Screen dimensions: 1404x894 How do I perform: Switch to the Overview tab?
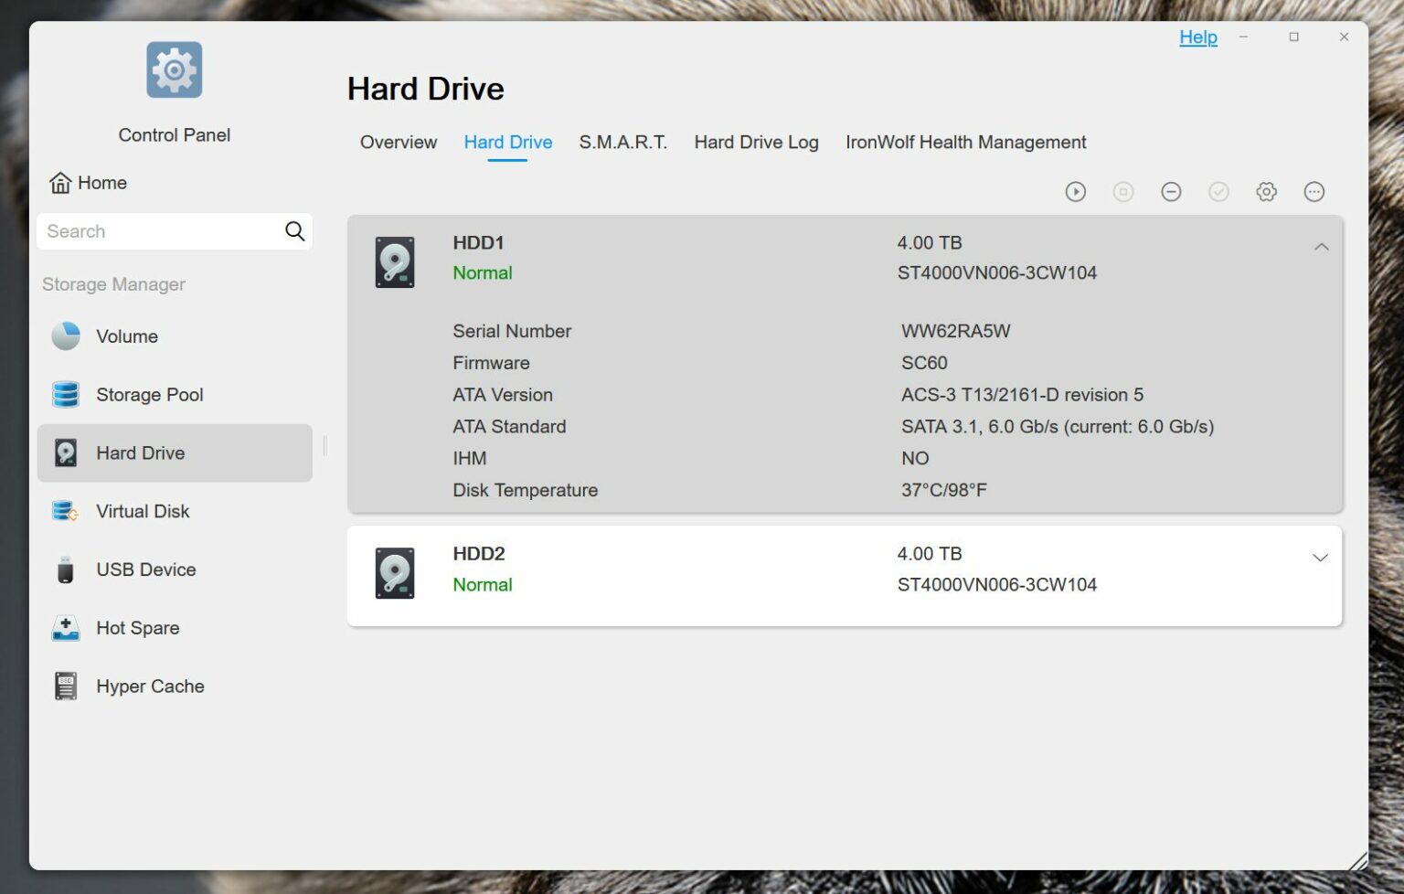pyautogui.click(x=398, y=143)
